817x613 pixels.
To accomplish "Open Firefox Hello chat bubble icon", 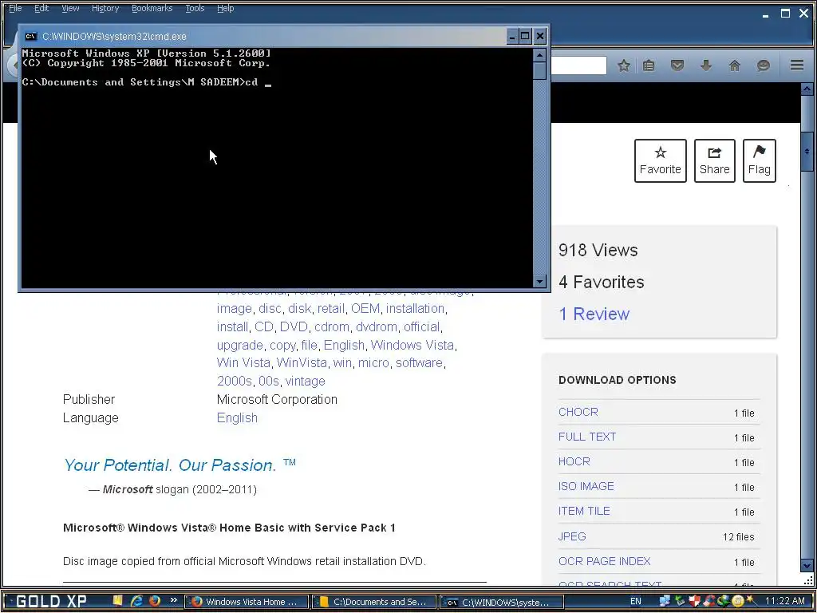I will pos(764,65).
